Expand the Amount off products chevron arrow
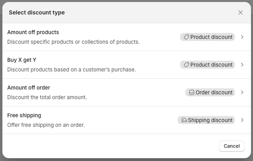The height and width of the screenshot is (161, 253). click(x=242, y=37)
